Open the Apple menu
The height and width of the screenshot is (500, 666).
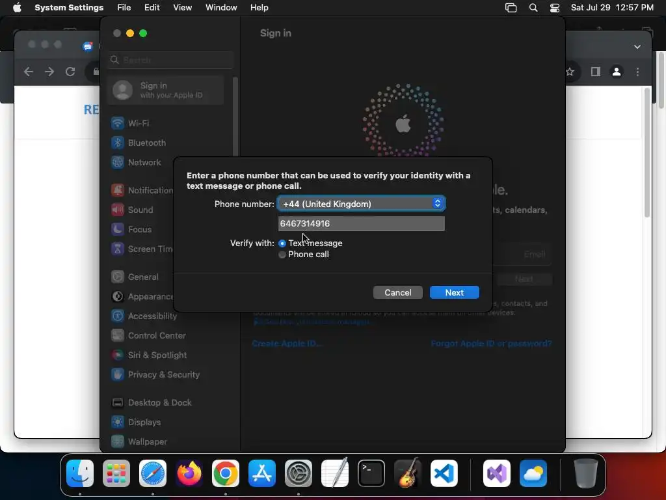(17, 8)
